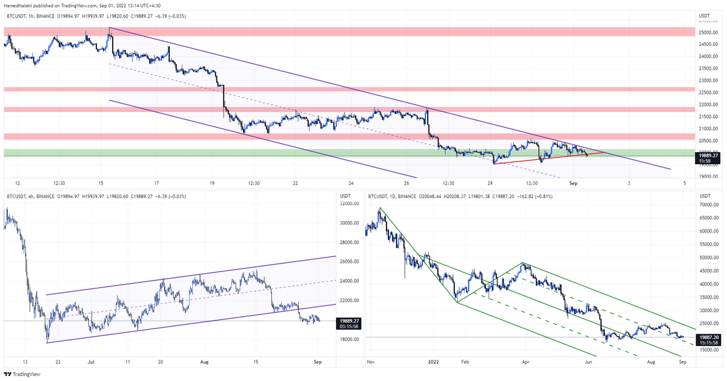Image resolution: width=727 pixels, height=381 pixels.
Task: Open USDT currency selector on the 4h chart
Action: 345,195
